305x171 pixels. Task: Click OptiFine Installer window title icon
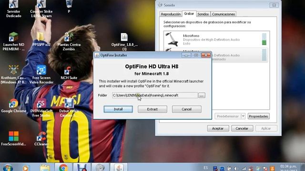tap(97, 55)
